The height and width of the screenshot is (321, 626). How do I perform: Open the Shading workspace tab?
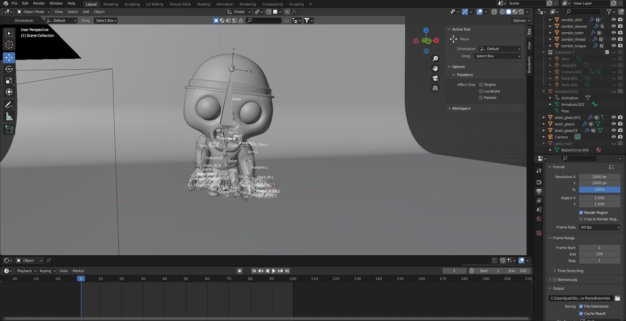pyautogui.click(x=203, y=4)
